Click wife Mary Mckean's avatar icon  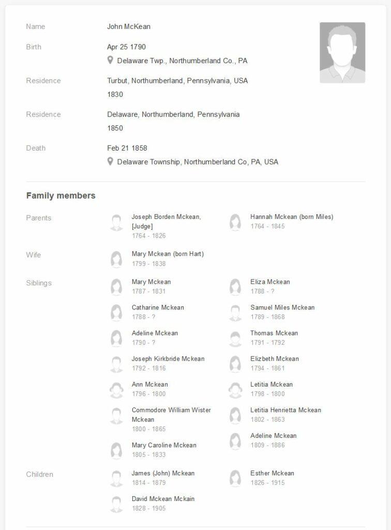pos(116,259)
